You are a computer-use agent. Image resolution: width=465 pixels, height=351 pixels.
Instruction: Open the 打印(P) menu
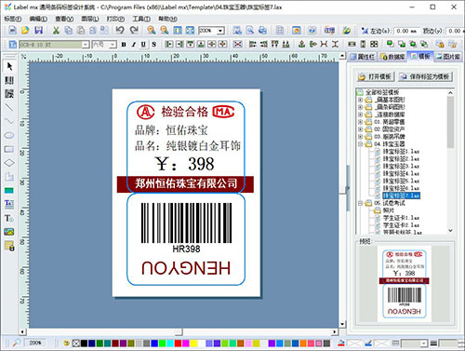click(x=115, y=19)
